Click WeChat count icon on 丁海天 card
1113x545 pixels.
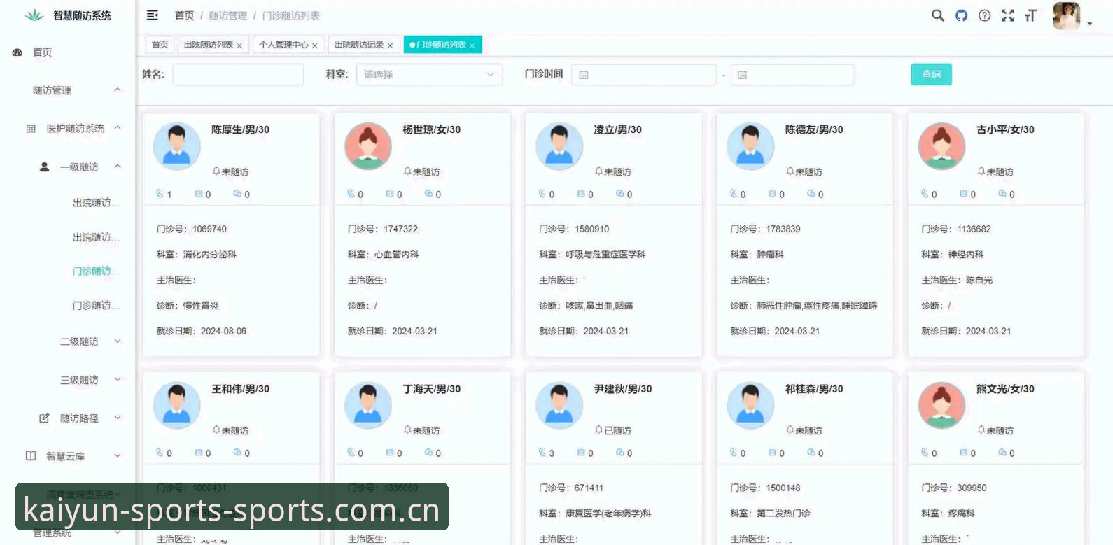(x=428, y=453)
